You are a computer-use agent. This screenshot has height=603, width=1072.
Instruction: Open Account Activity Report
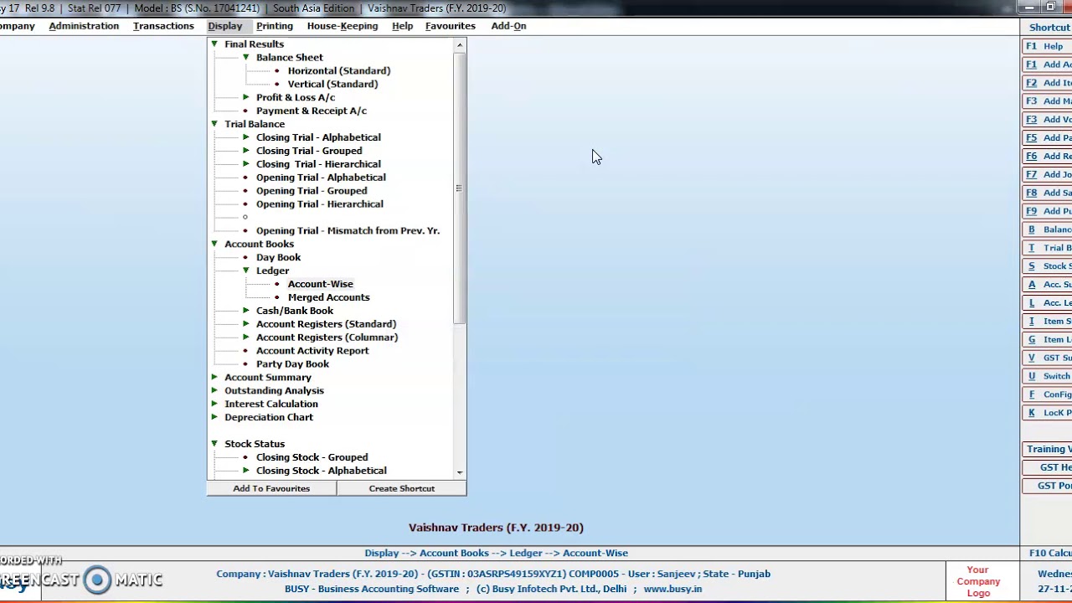point(312,351)
